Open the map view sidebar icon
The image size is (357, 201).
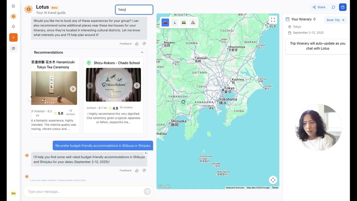pos(13,48)
